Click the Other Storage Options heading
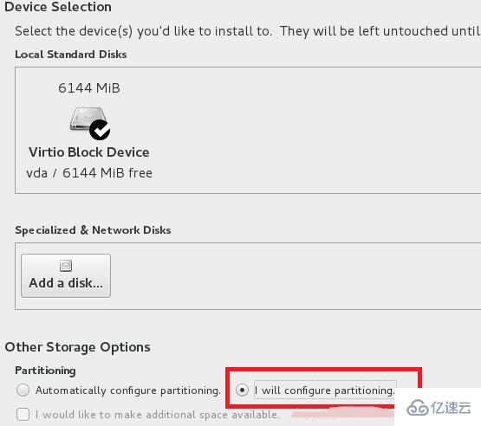Screen dimensions: 481x426 tap(78, 347)
